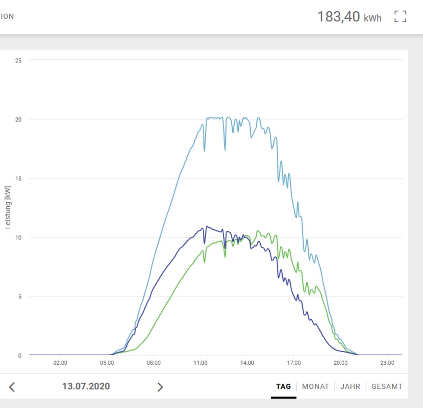Click the green line's peak after 14:00
Image resolution: width=423 pixels, height=408 pixels.
tap(257, 231)
